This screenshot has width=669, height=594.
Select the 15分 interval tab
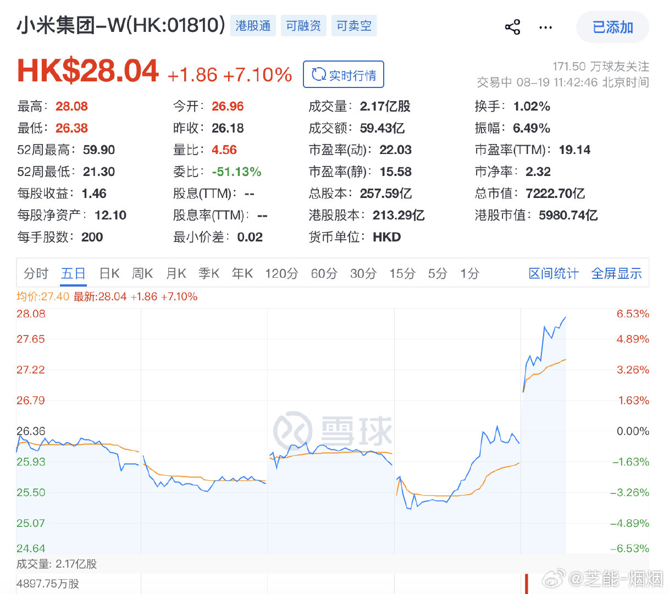click(402, 273)
